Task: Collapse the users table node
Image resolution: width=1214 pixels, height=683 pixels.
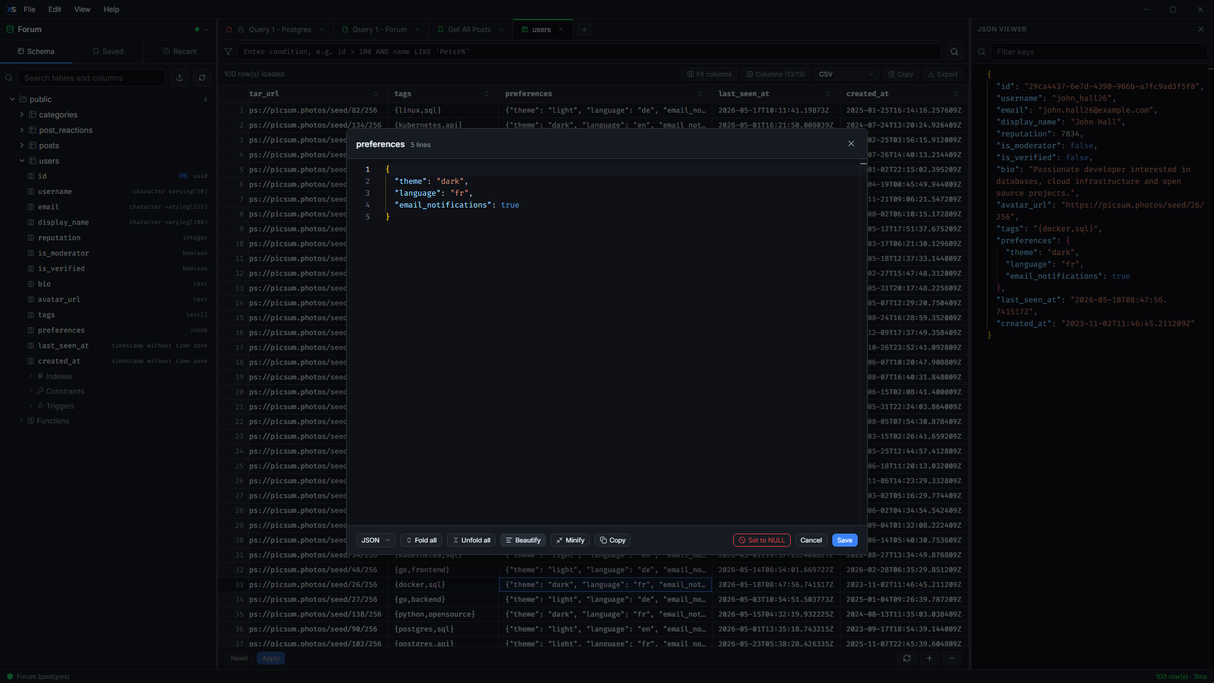Action: [22, 161]
